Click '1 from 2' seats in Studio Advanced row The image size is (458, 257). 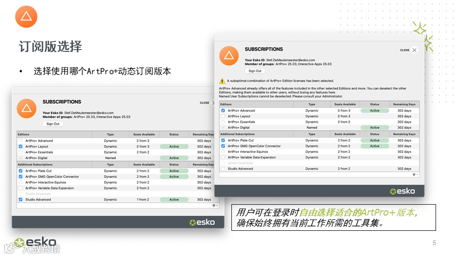[x=143, y=199]
